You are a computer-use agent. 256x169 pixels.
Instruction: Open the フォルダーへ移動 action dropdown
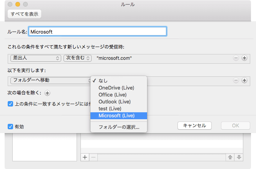click(x=50, y=80)
